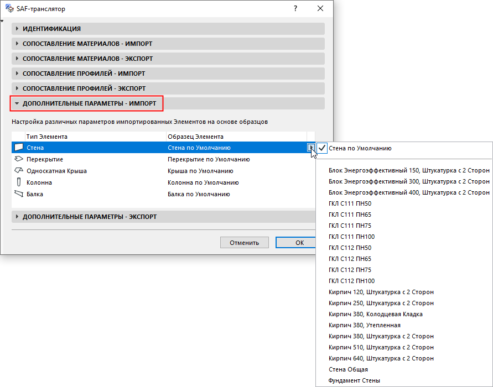Select Фундамент Стены from the list
The height and width of the screenshot is (387, 493).
click(x=404, y=380)
